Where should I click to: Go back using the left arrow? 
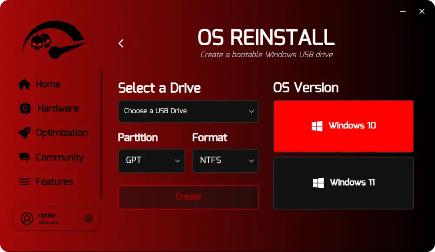(121, 43)
